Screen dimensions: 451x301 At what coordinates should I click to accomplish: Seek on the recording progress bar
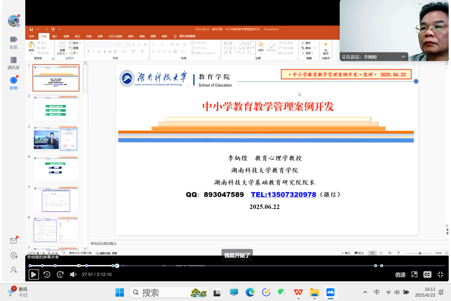pyautogui.click(x=244, y=265)
